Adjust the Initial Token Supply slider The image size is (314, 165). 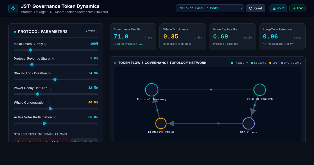tap(56, 50)
